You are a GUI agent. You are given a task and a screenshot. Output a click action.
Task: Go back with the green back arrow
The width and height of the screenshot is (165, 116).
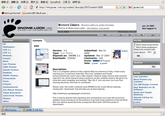coord(3,7)
